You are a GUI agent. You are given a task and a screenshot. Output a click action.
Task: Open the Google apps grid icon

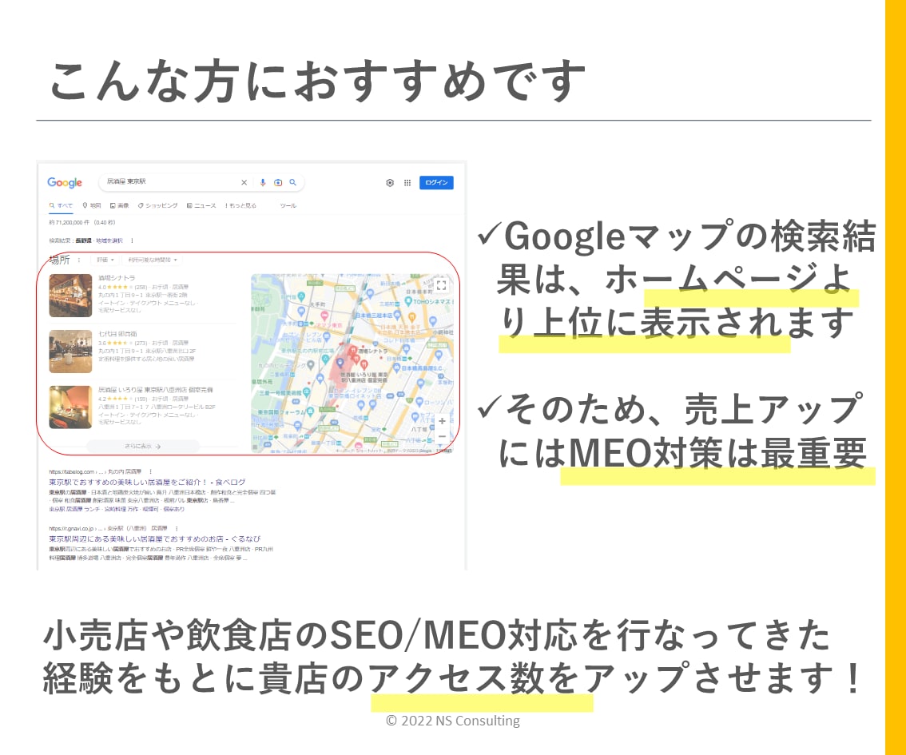(407, 182)
